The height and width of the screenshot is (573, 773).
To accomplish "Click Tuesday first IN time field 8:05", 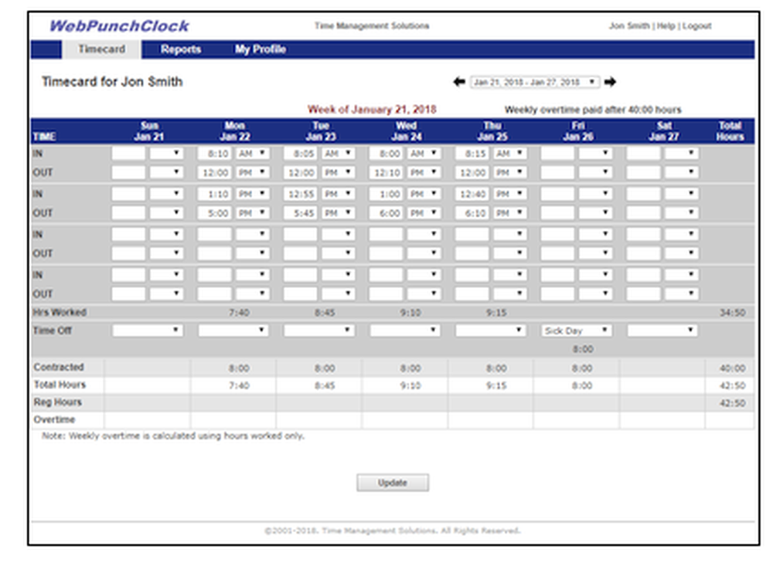I will [x=300, y=154].
